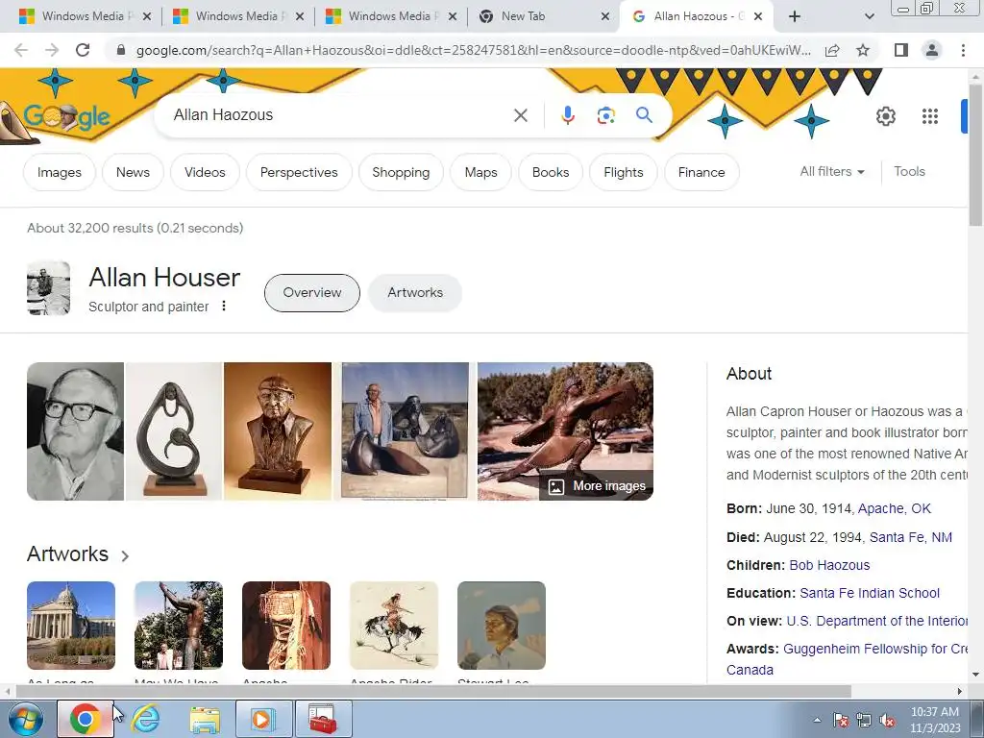Open Windows Media Player taskbar icon
This screenshot has width=984, height=738.
pos(263,719)
